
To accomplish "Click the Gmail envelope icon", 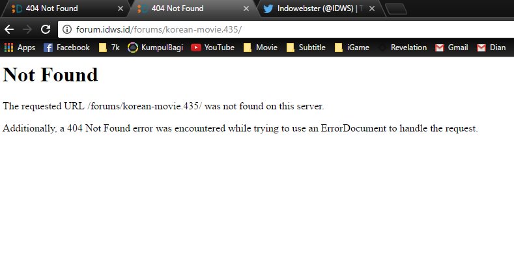I will (440, 48).
